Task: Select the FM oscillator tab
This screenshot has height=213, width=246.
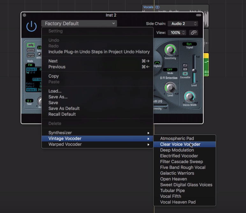Action: tap(30, 65)
